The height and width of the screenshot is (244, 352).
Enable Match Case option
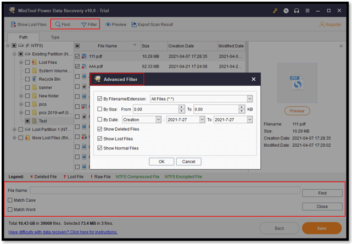click(x=10, y=200)
